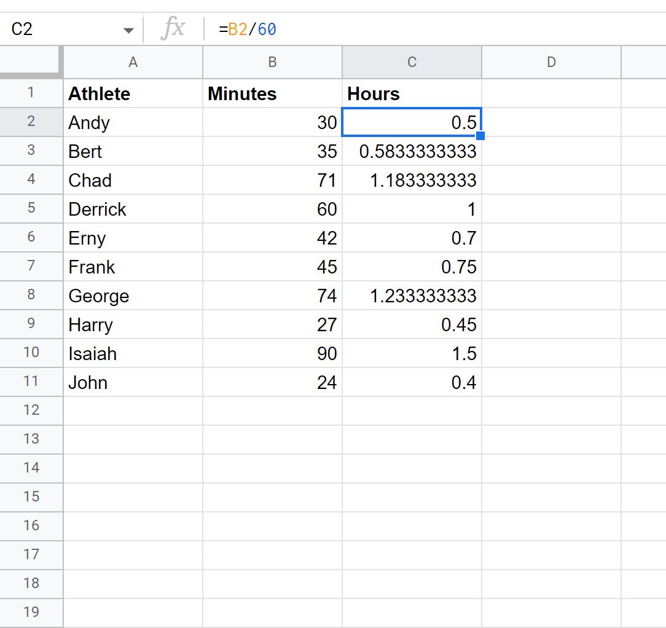The width and height of the screenshot is (666, 628).
Task: Click Chad's minutes value 71
Action: (x=272, y=179)
